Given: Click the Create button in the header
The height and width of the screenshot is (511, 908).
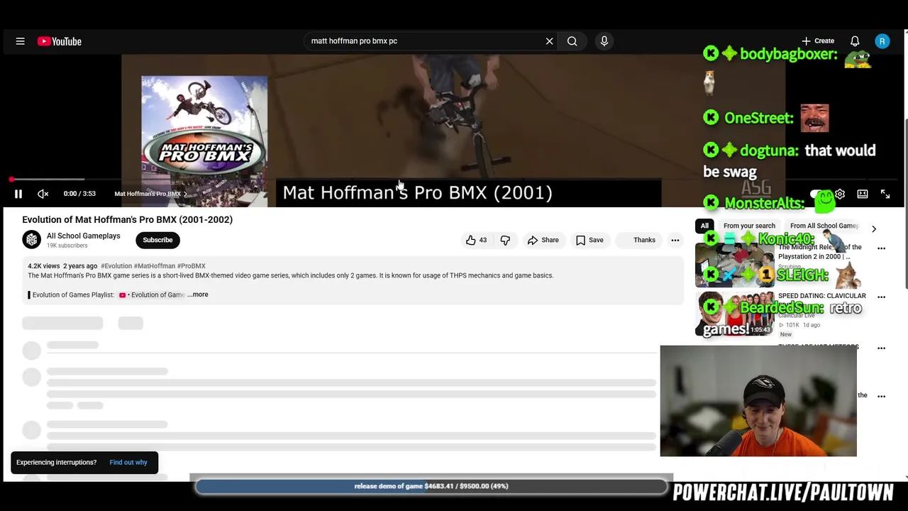Looking at the screenshot, I should [818, 41].
